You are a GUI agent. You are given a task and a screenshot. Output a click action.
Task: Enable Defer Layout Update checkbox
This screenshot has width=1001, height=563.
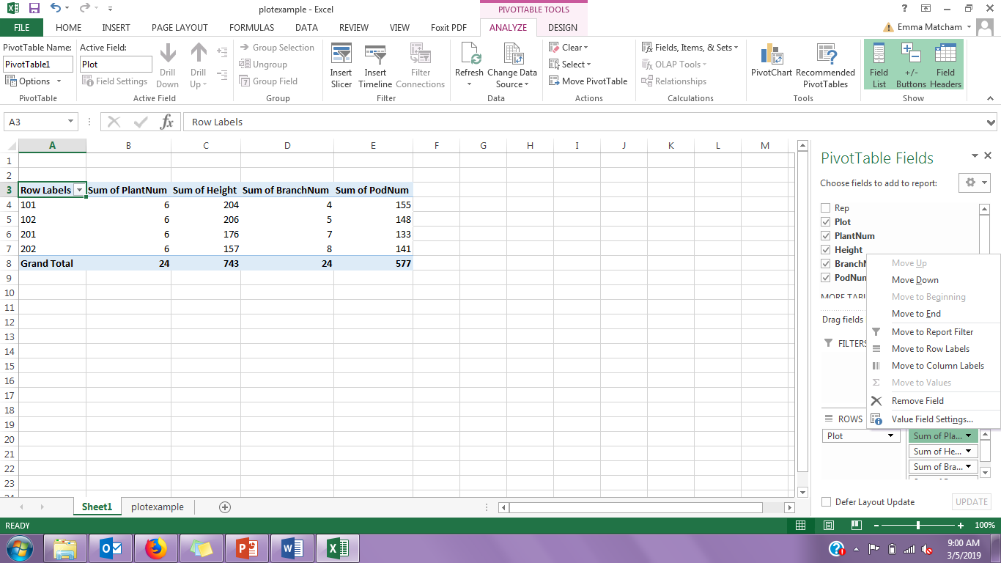(827, 502)
